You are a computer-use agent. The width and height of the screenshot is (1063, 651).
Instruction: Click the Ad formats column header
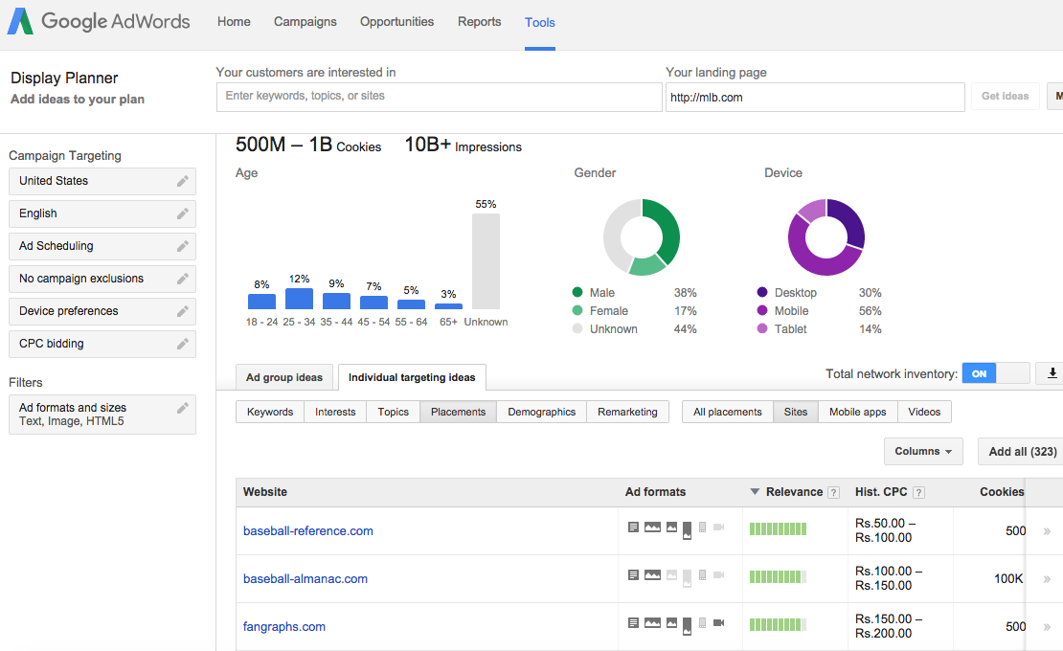(x=655, y=492)
